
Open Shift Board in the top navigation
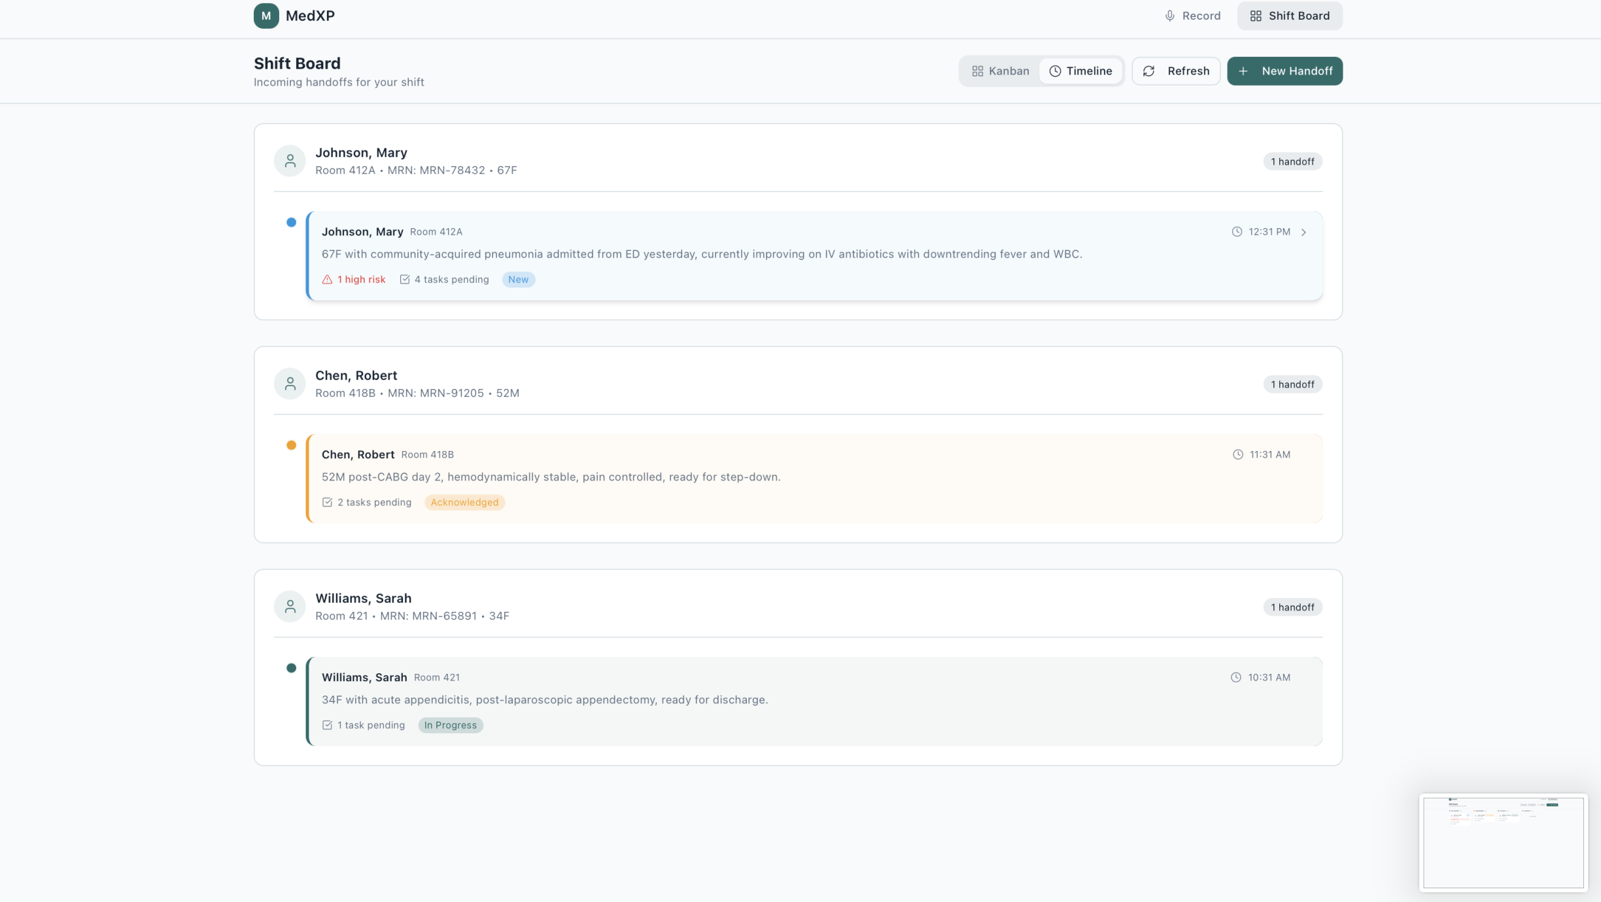point(1289,16)
